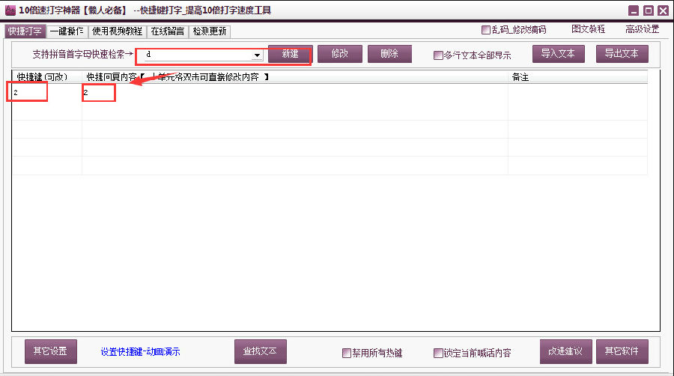Enable the 乱码_修改编码 checkbox
The height and width of the screenshot is (376, 674).
486,30
